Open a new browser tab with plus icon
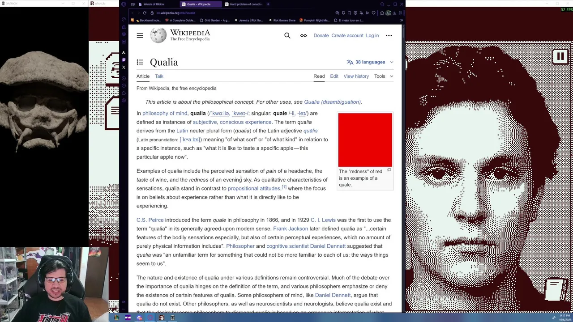Viewport: 573px width, 322px height. point(268,4)
